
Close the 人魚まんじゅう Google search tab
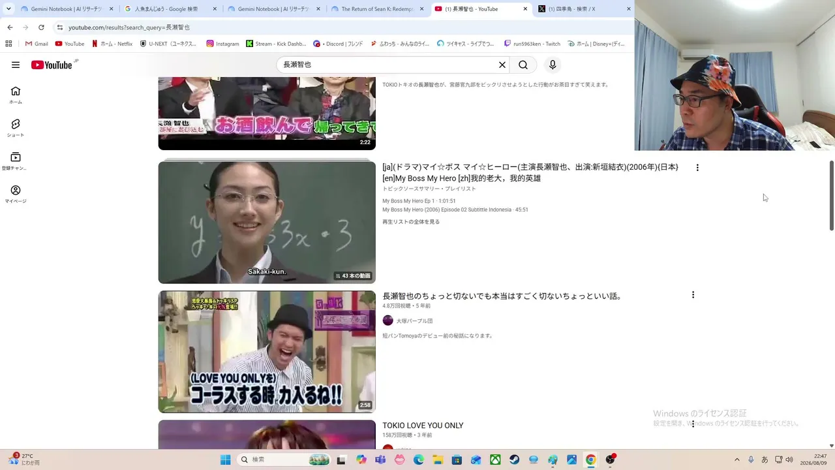pos(215,9)
